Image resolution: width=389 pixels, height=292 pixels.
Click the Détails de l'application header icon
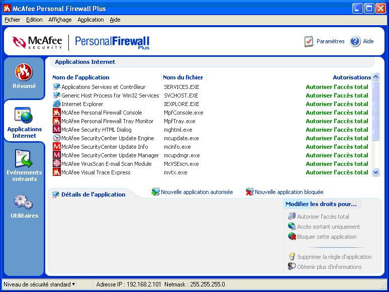(56, 194)
